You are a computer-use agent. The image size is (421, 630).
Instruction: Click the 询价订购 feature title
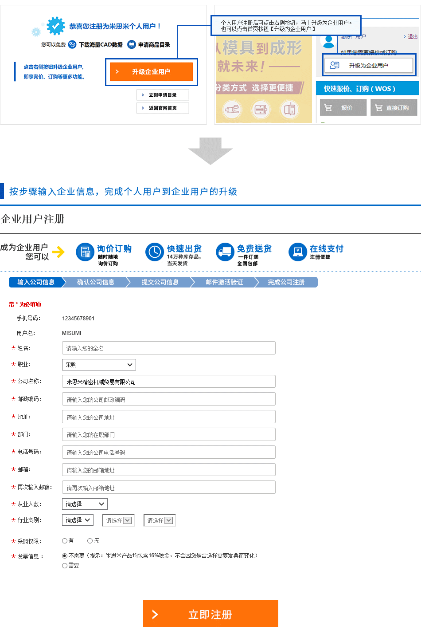pyautogui.click(x=114, y=248)
